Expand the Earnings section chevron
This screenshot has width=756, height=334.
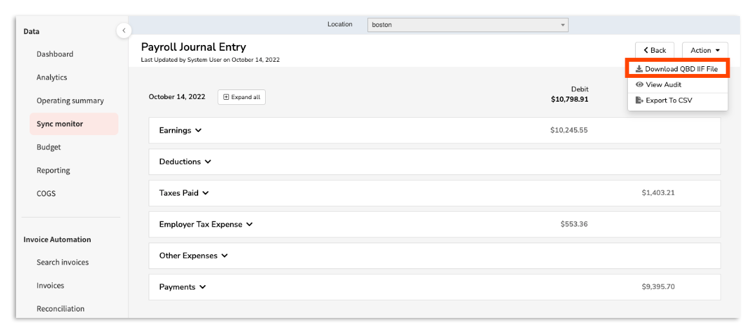pyautogui.click(x=198, y=131)
